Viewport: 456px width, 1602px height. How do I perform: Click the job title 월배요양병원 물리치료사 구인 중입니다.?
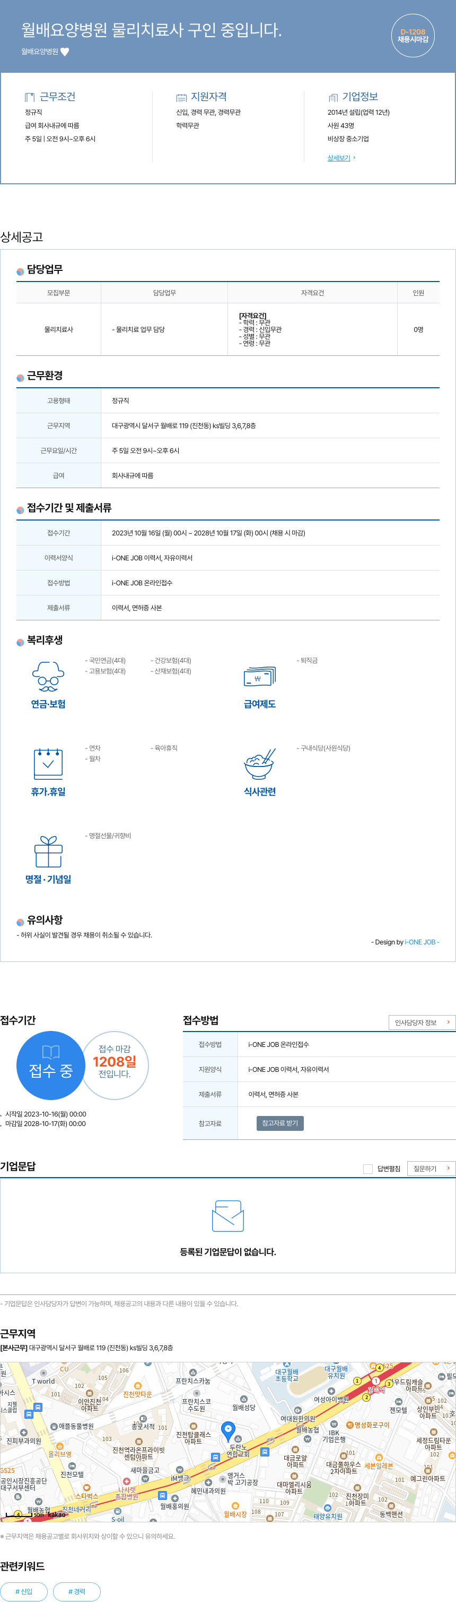tap(151, 30)
